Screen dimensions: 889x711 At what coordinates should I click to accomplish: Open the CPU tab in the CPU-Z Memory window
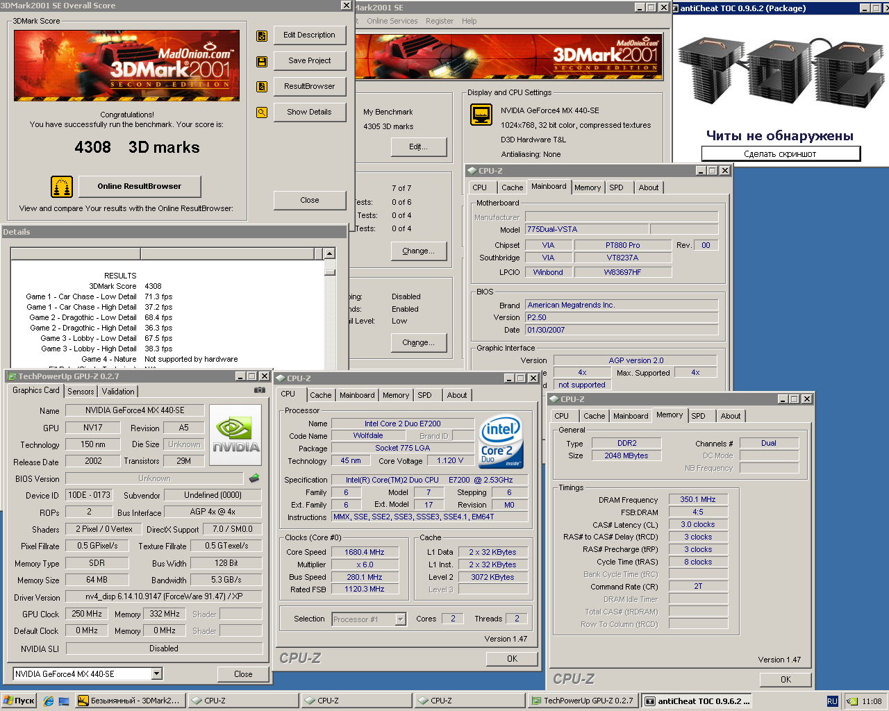562,416
